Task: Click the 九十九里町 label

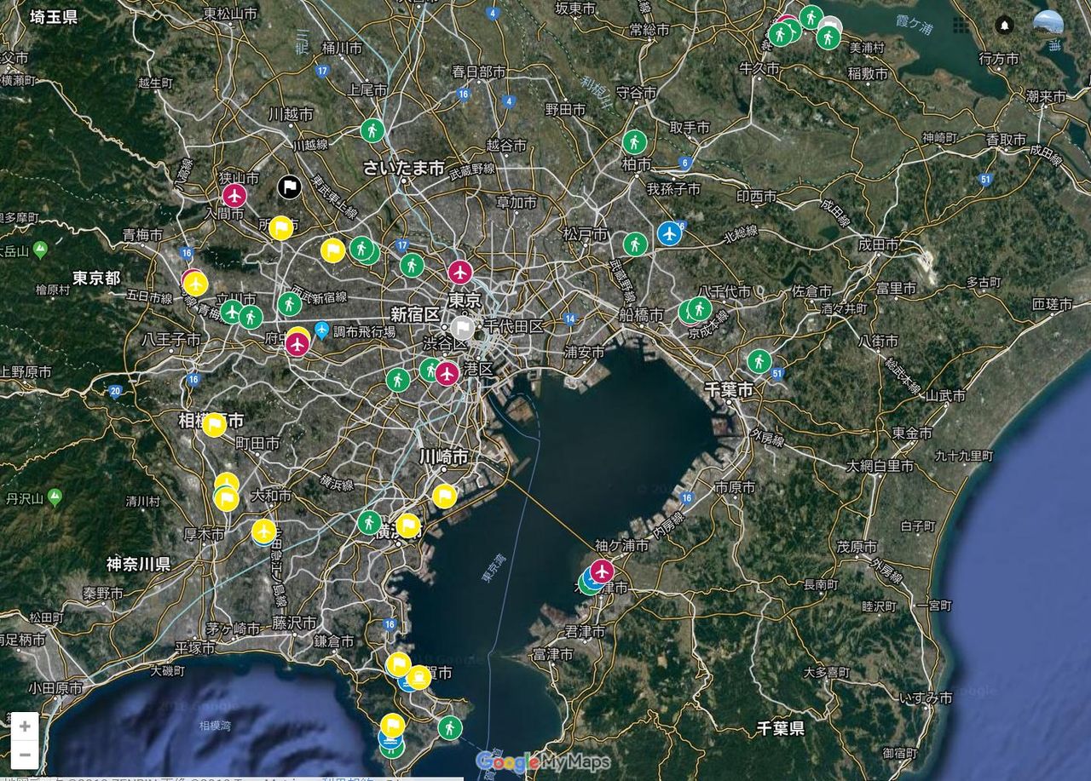Action: point(965,457)
